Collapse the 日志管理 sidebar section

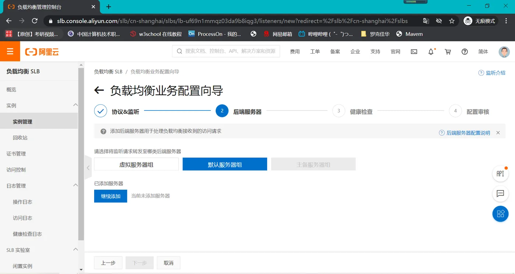75,186
